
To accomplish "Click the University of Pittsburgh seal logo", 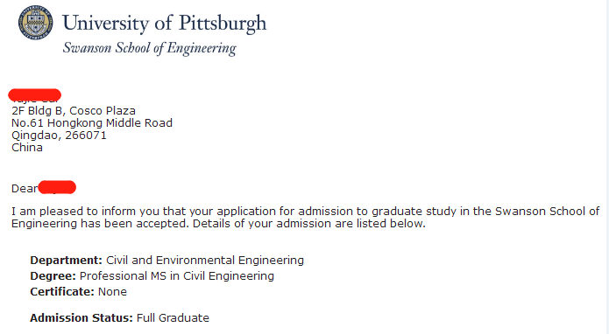I will 35,23.
